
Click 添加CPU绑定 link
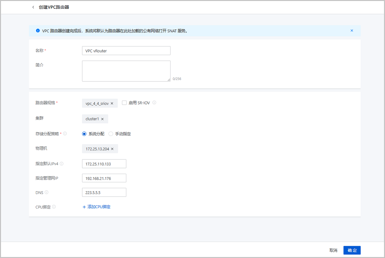point(97,207)
